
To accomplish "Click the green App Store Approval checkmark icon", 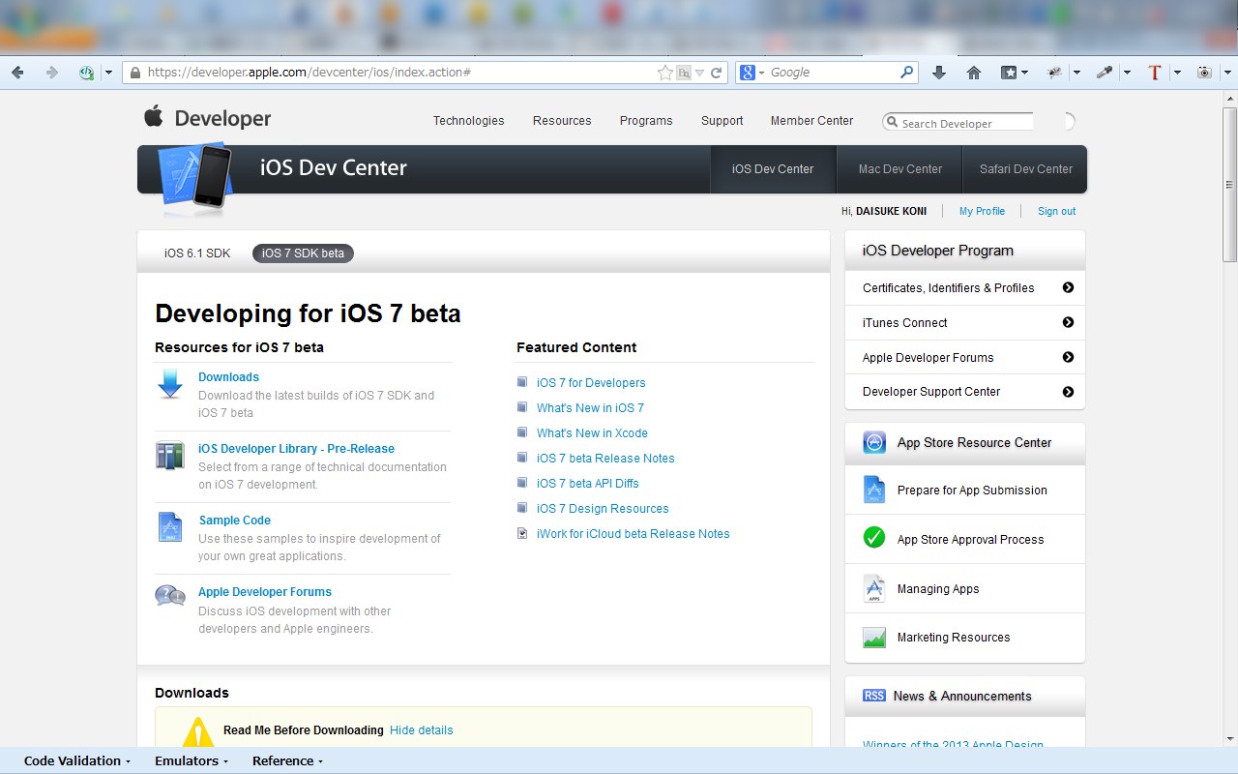I will point(874,537).
